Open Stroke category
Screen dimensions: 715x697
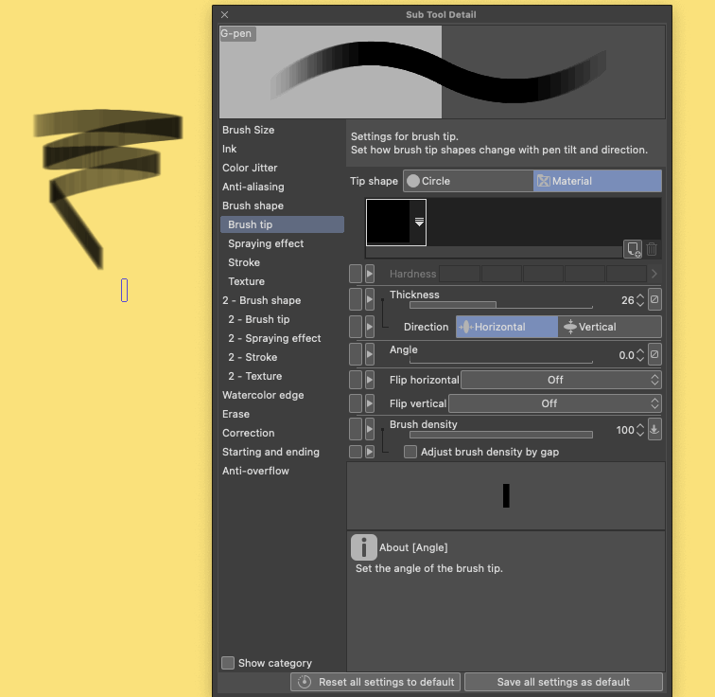pyautogui.click(x=244, y=262)
